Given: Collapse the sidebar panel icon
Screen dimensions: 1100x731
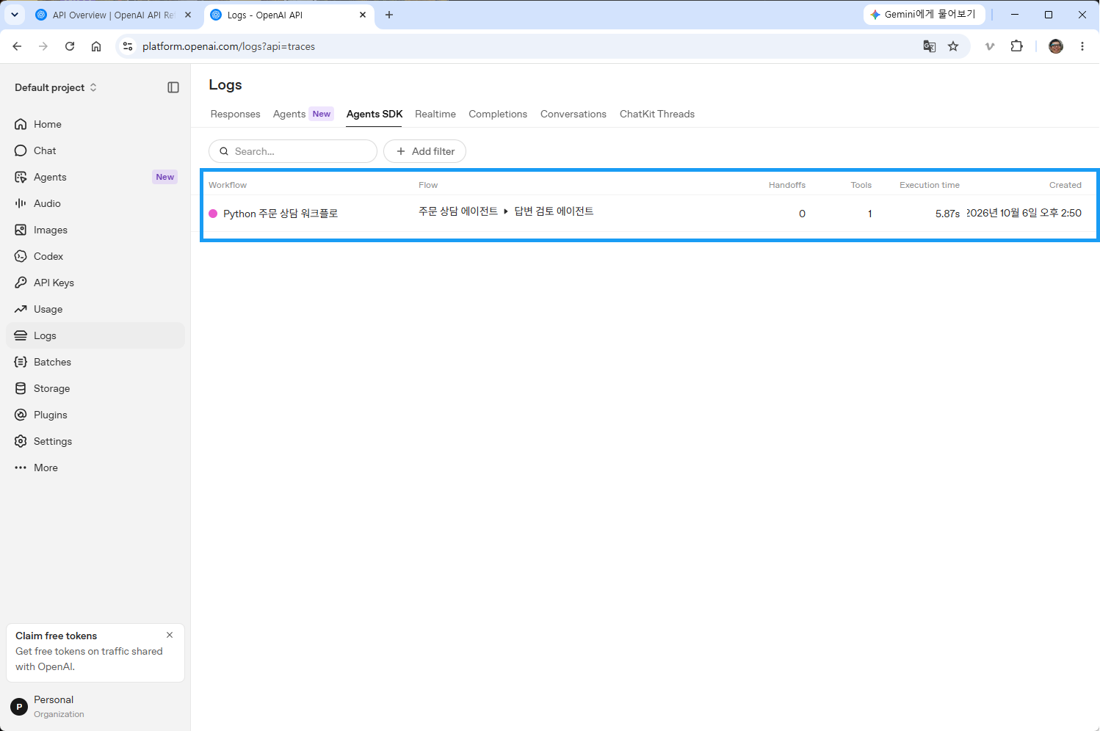Looking at the screenshot, I should pyautogui.click(x=173, y=87).
